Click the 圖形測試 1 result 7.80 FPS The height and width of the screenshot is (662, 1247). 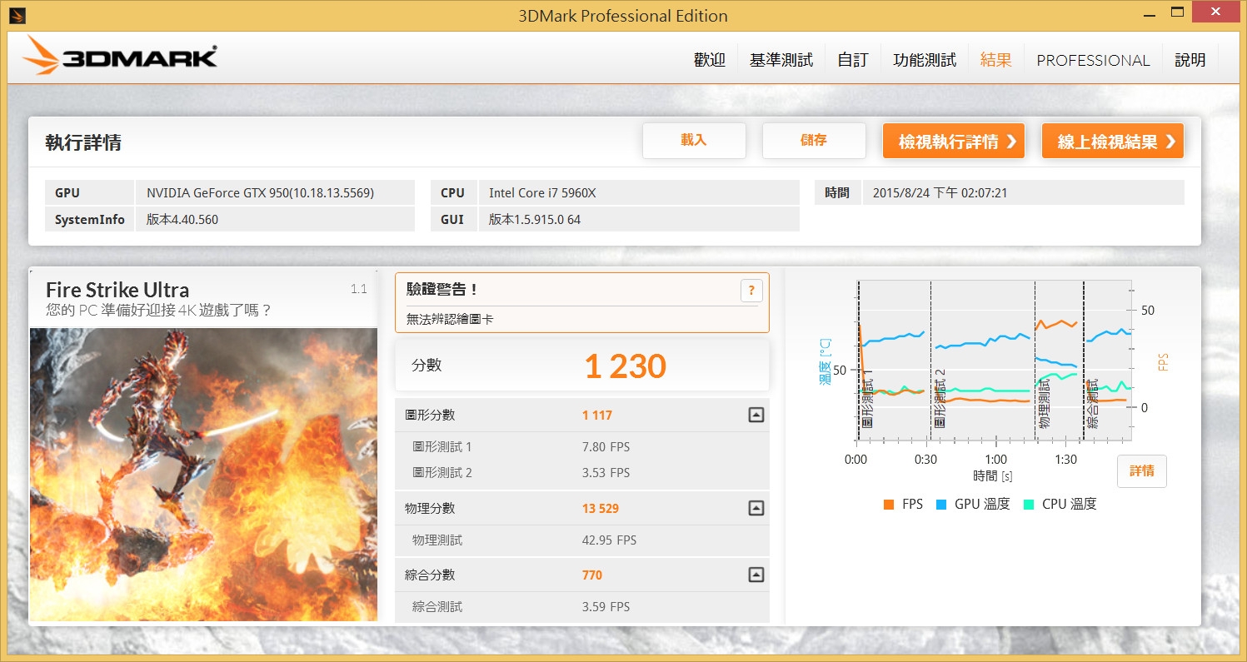[606, 447]
